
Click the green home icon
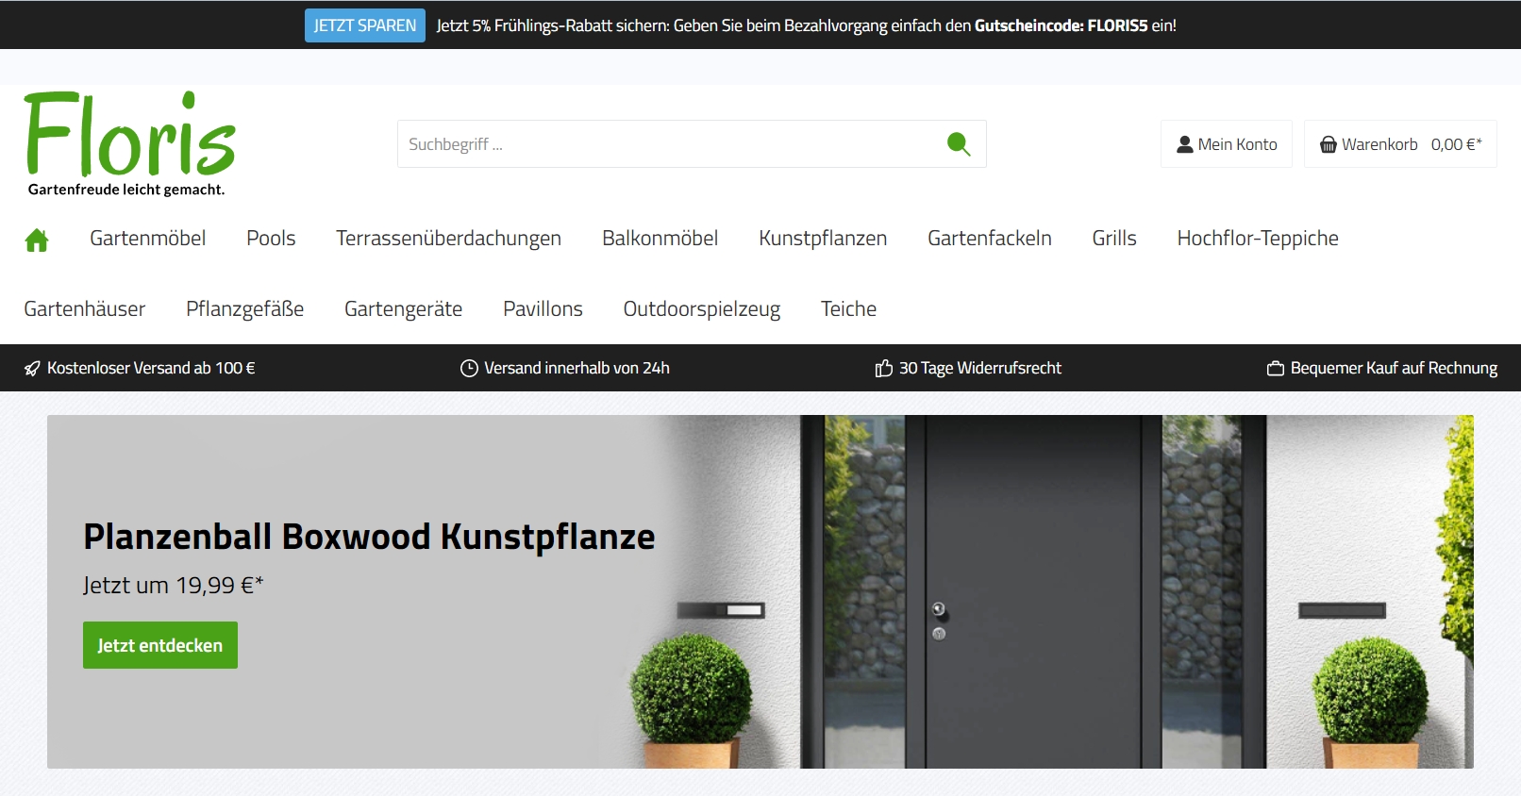pos(37,240)
